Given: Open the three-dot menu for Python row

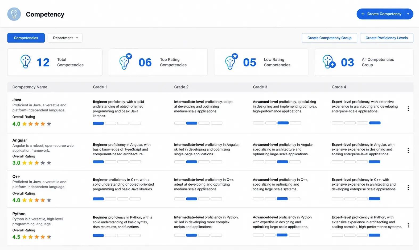Looking at the screenshot, I should (408, 225).
